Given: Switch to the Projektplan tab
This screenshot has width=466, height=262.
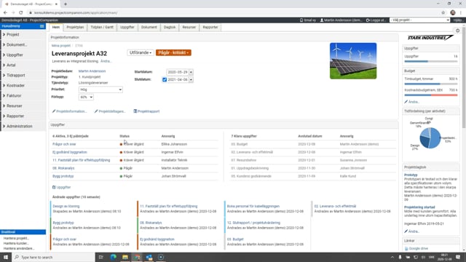Looking at the screenshot, I should (75, 28).
